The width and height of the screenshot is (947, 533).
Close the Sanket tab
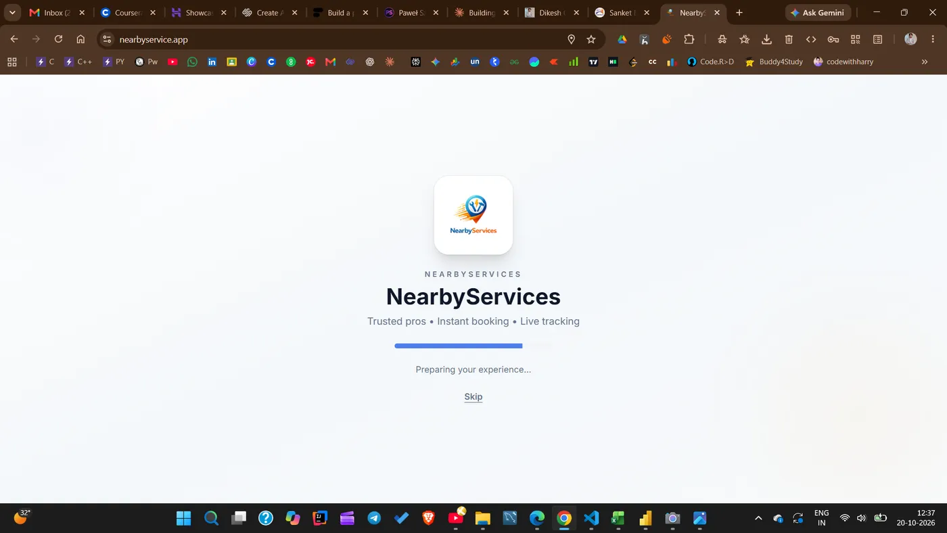[x=647, y=12]
